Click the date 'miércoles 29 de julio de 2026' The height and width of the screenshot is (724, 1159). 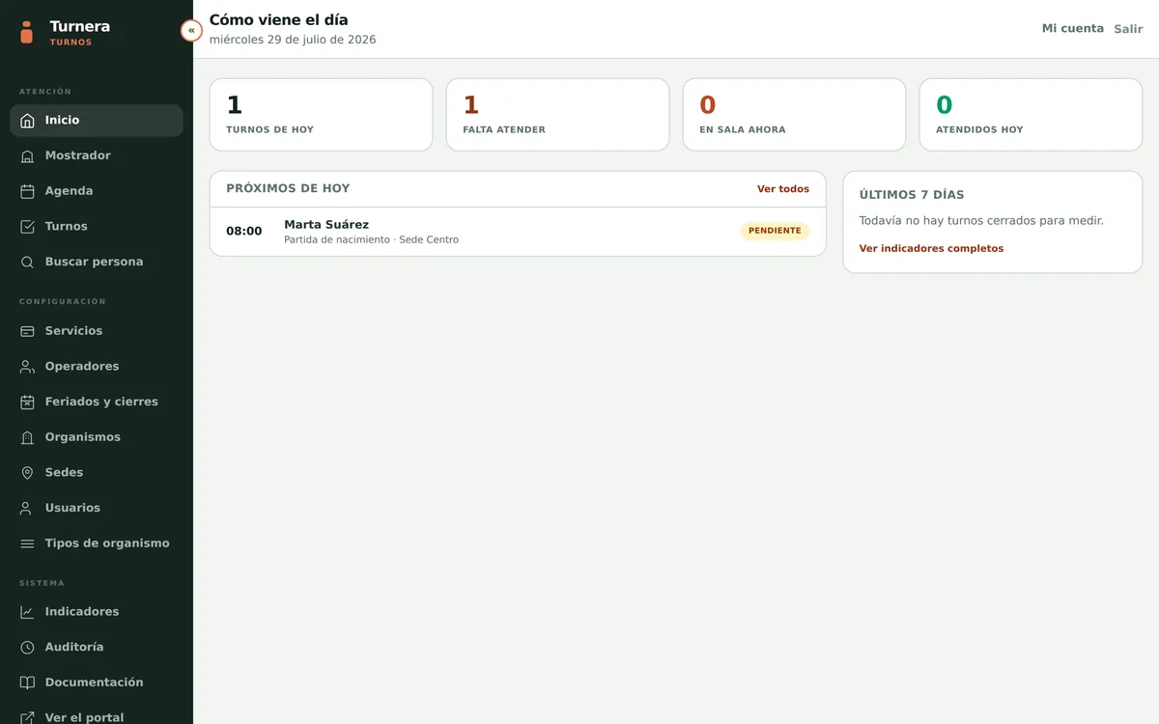click(293, 41)
